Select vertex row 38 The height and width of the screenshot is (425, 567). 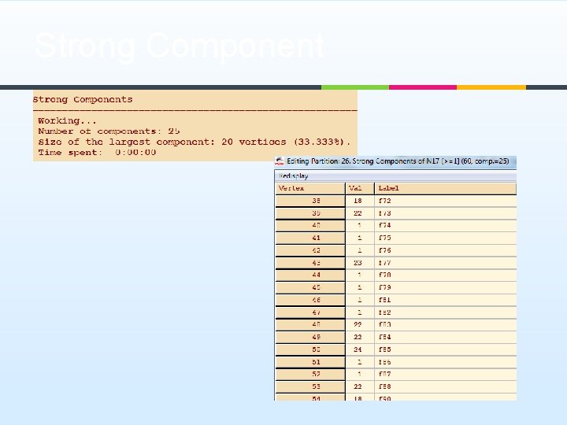click(x=310, y=201)
